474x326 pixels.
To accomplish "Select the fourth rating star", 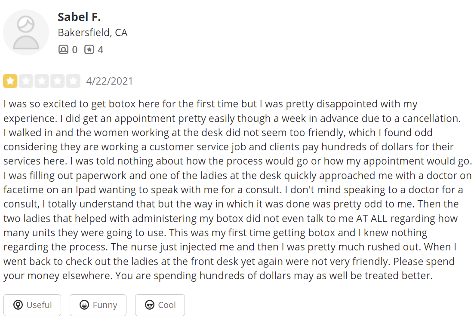I will (x=58, y=81).
